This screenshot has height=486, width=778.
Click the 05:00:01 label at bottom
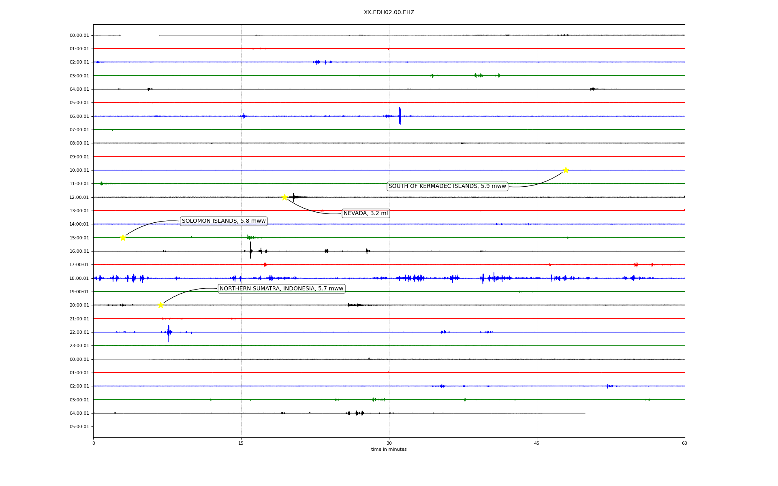tap(79, 427)
